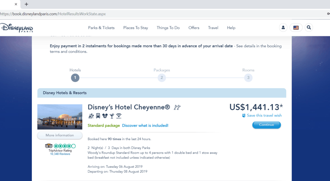Close the current browser tab
This screenshot has height=181, width=330.
pos(16,4)
